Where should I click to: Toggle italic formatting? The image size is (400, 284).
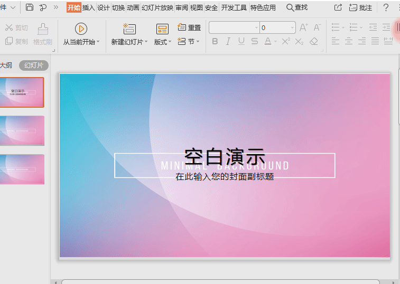pyautogui.click(x=228, y=41)
